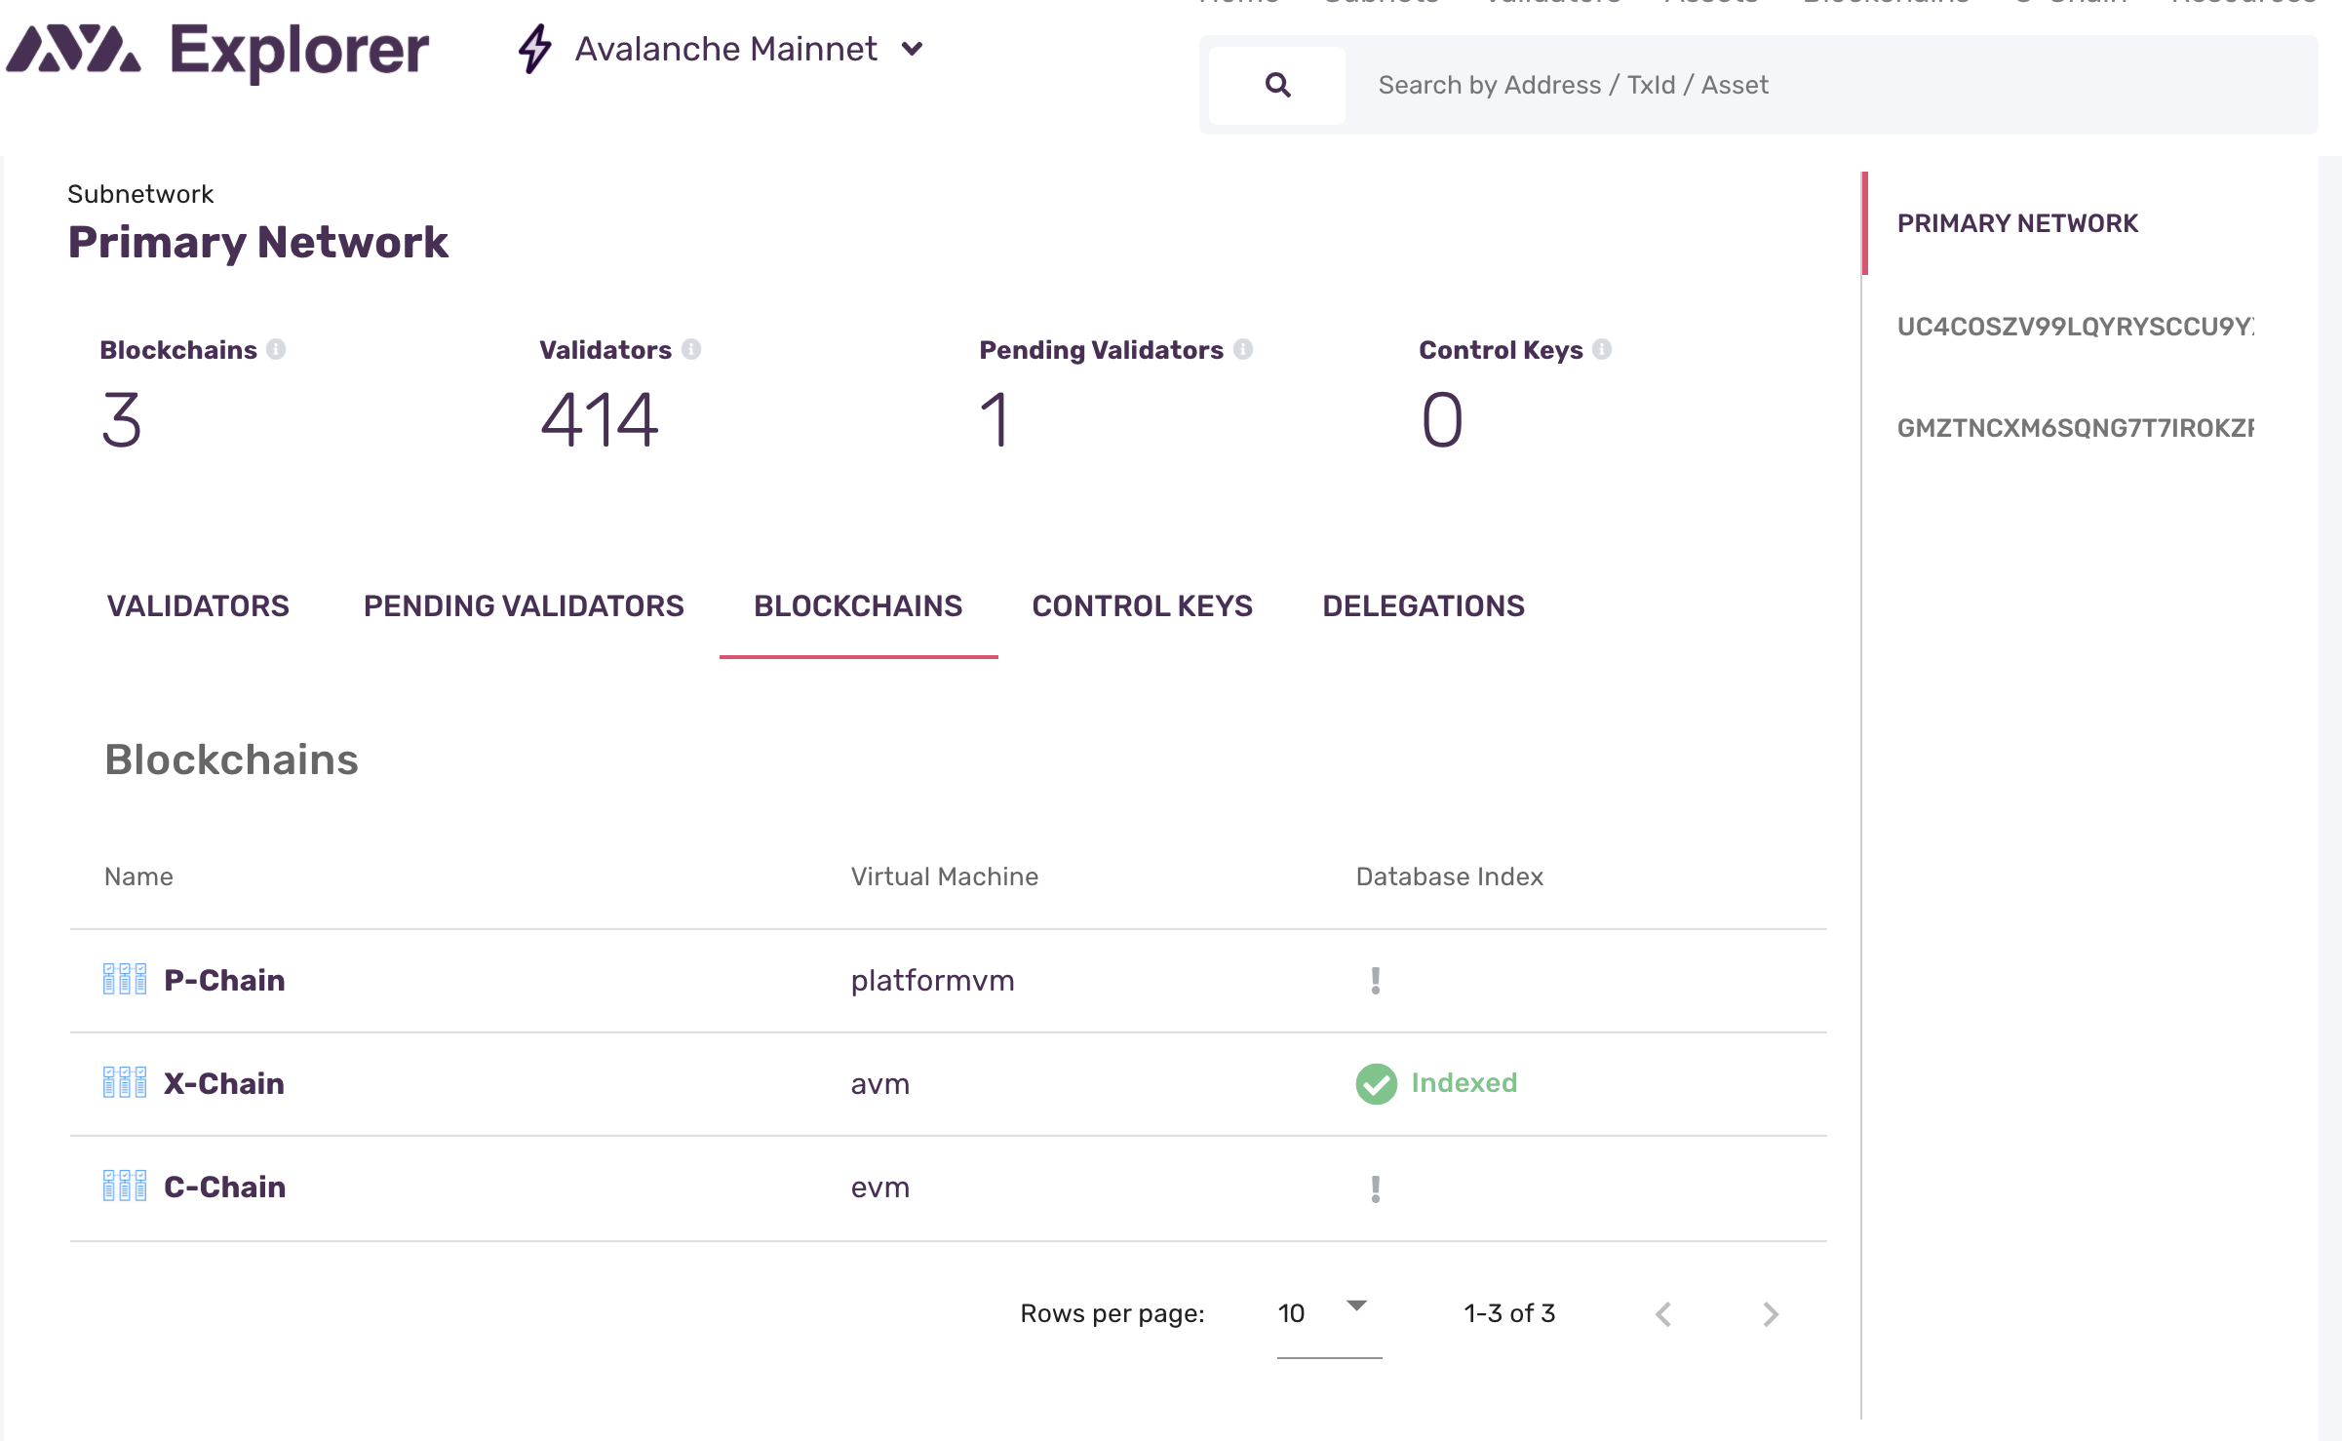Viewport: 2342px width, 1441px height.
Task: Open the DELEGATIONS tab
Action: [x=1424, y=605]
